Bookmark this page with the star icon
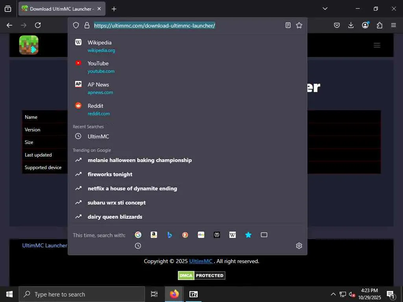403x302 pixels. click(x=299, y=25)
